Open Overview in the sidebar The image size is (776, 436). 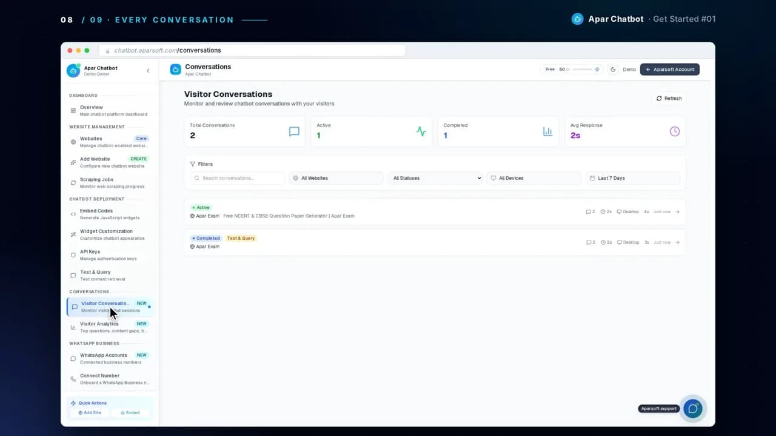point(109,110)
